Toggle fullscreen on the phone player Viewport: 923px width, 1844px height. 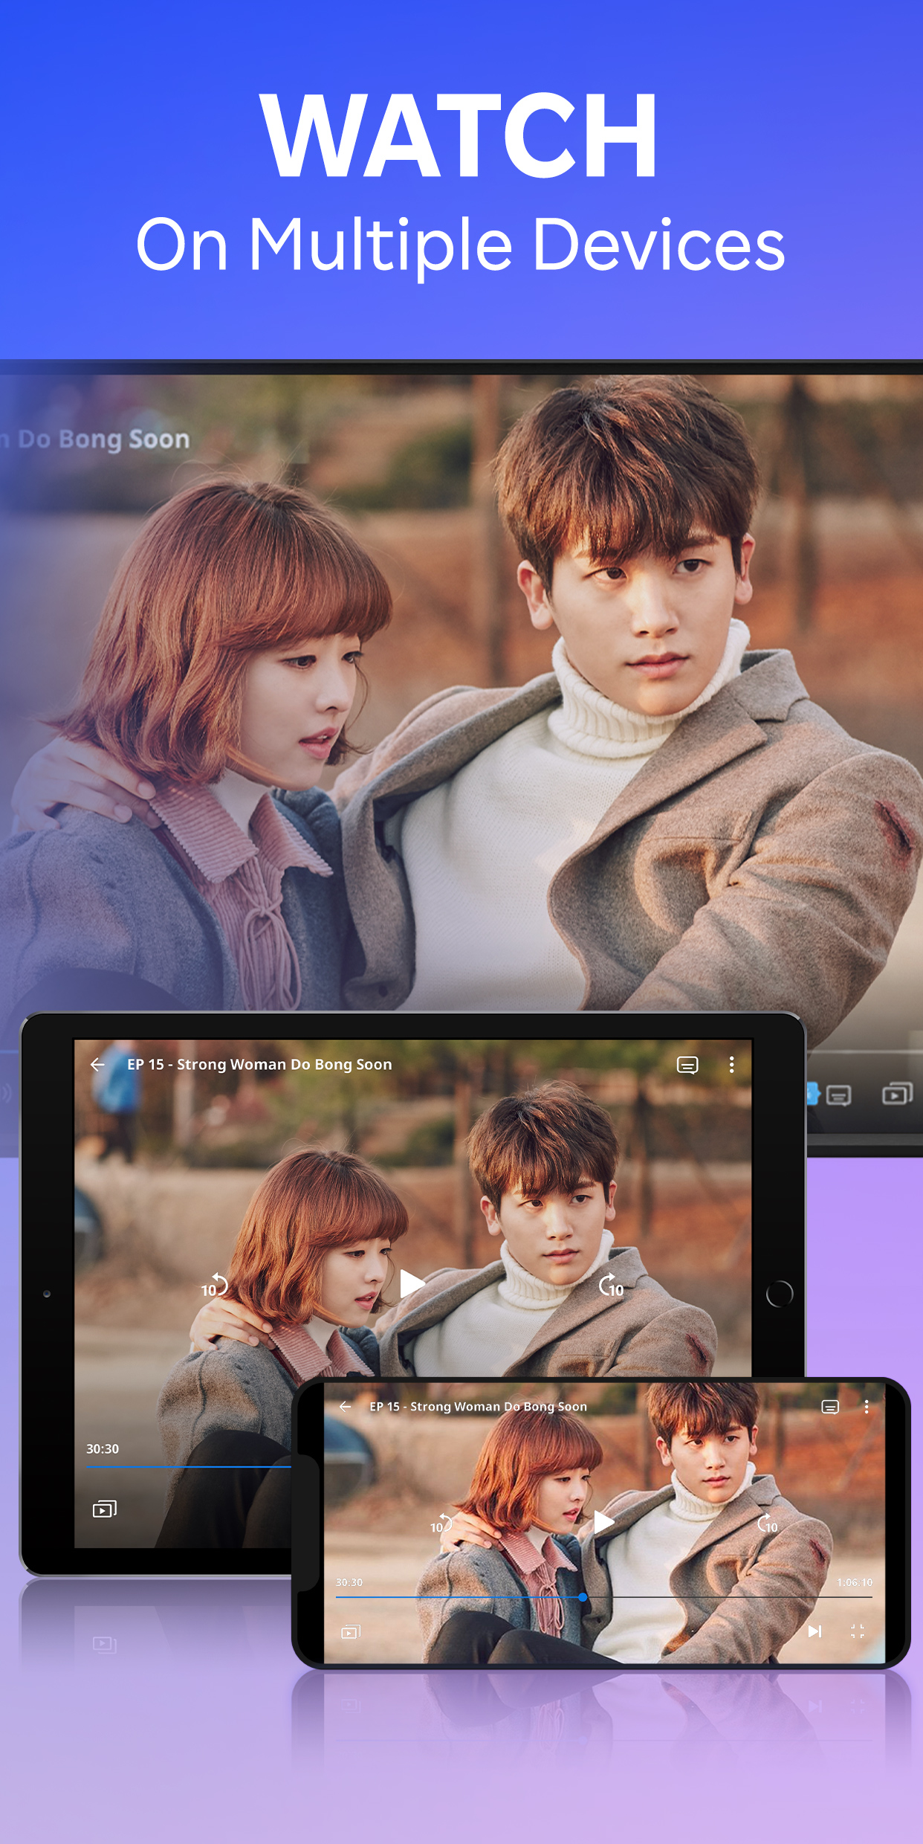click(858, 1631)
